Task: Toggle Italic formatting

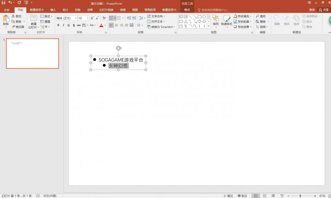Action: coord(63,25)
